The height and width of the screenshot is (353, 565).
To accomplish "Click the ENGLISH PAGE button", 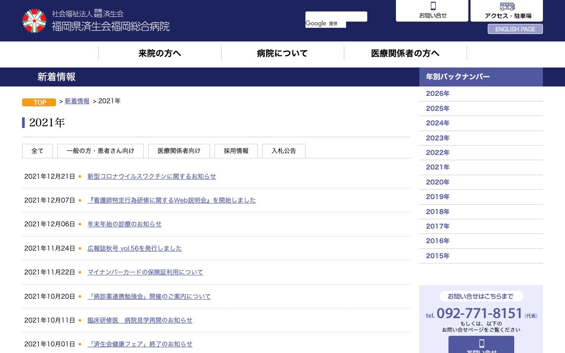I will point(515,29).
